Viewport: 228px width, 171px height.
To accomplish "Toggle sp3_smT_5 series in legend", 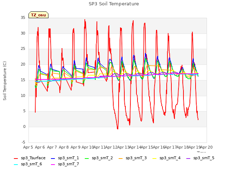I will tap(200, 158).
